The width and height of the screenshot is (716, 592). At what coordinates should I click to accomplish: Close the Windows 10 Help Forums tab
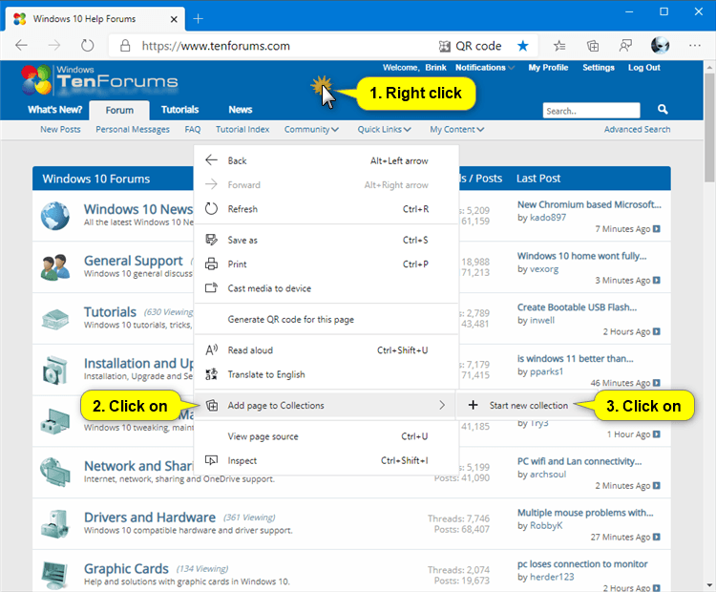tap(174, 19)
